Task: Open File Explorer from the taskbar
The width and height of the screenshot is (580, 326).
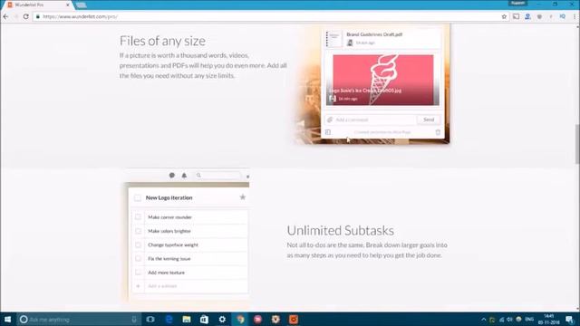Action: (x=187, y=320)
